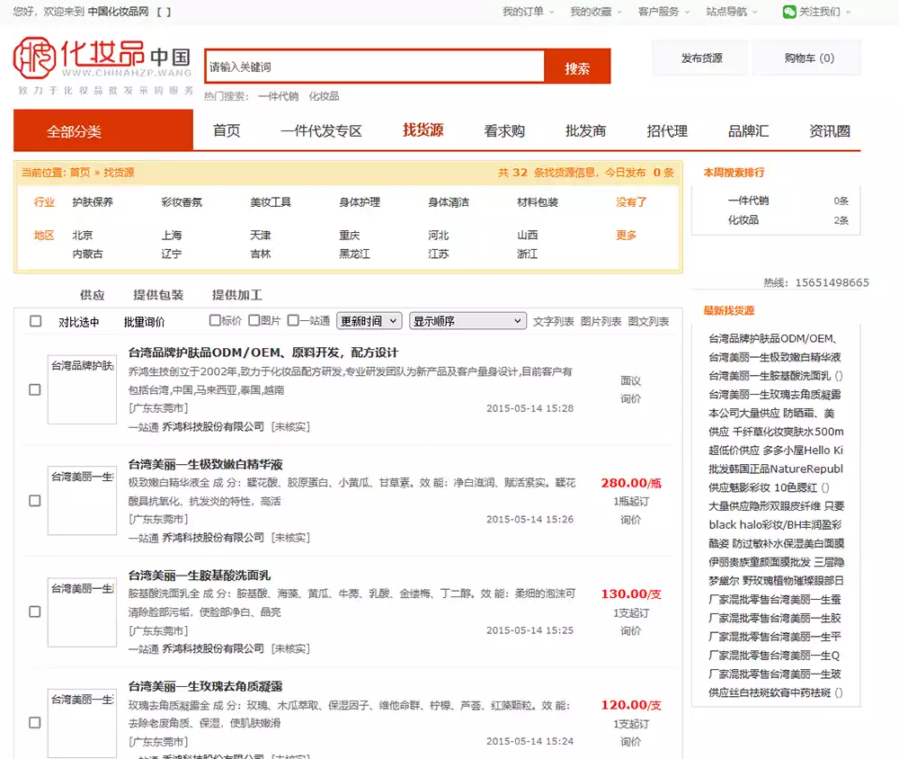Click the WeChat 关注我们 icon
This screenshot has height=759, width=899.
(x=789, y=12)
